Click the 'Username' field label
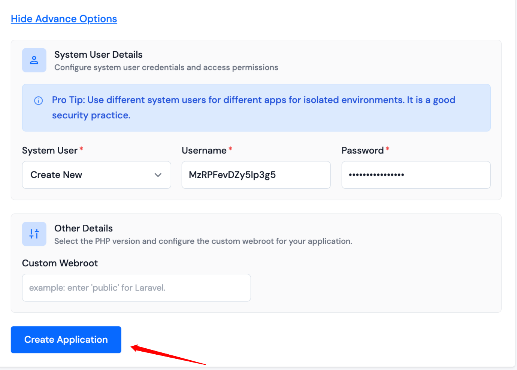The height and width of the screenshot is (370, 517). 204,151
